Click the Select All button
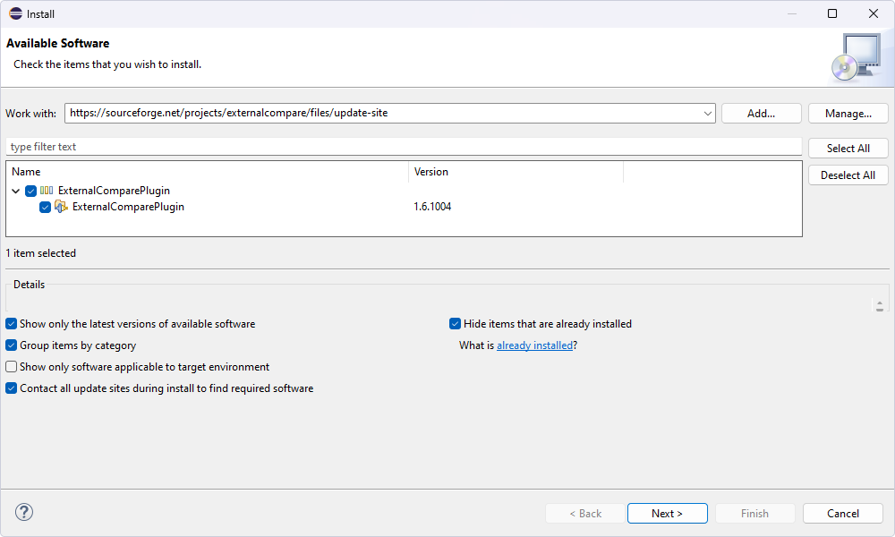The image size is (895, 537). coord(848,149)
